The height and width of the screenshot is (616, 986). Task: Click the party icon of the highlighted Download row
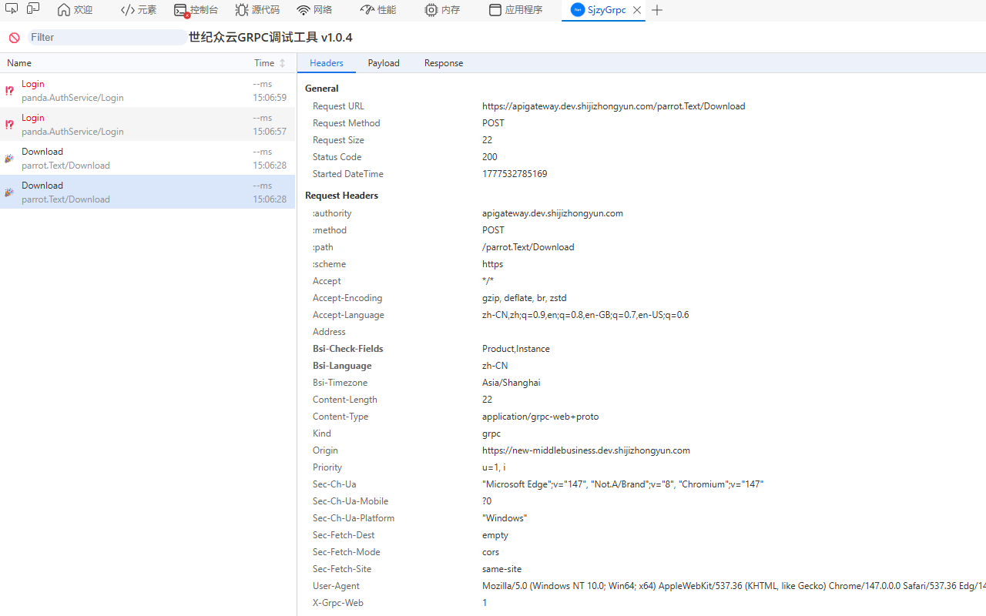point(9,192)
